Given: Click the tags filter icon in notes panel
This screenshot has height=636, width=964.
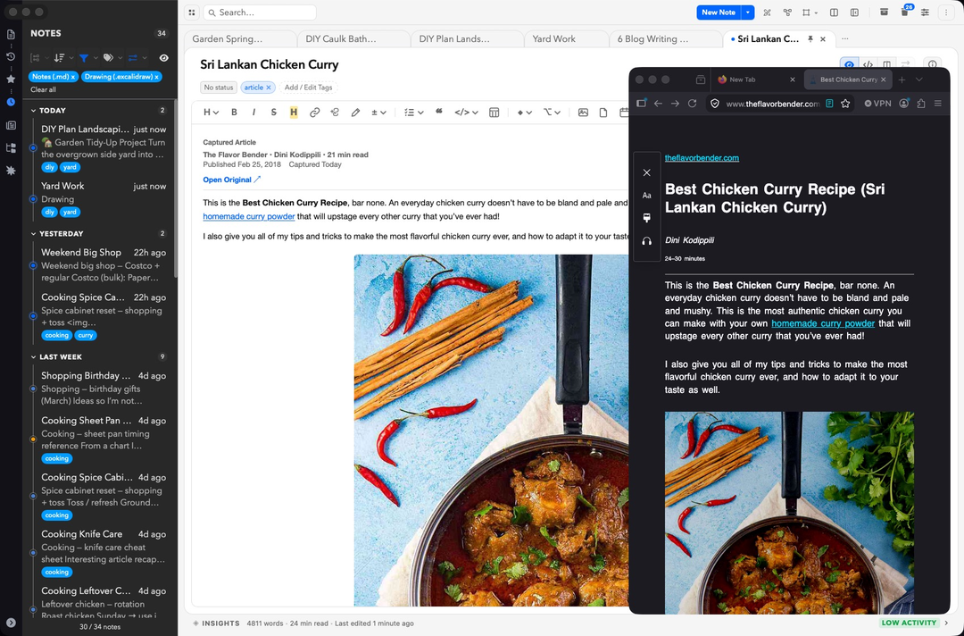Looking at the screenshot, I should [x=108, y=58].
